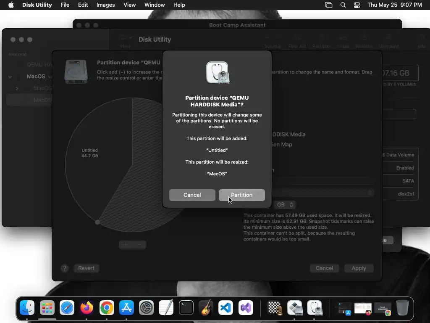Restore the minimized Chrome window thumbnail
Viewport: 430px width, 323px height.
pos(383,309)
